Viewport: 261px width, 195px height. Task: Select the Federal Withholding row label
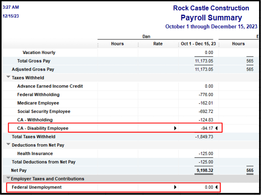[39, 95]
